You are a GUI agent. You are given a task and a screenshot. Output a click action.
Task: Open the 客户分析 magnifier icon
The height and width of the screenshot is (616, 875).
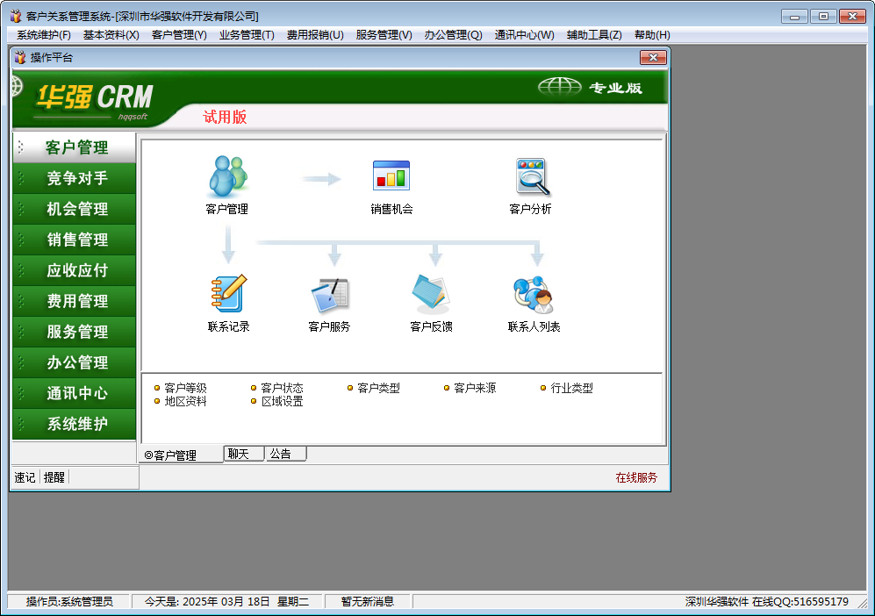[533, 176]
